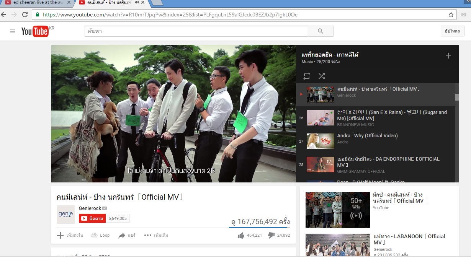Image resolution: width=471 pixels, height=257 pixels.
Task: Play Andra - Why playlist item
Action: point(375,141)
